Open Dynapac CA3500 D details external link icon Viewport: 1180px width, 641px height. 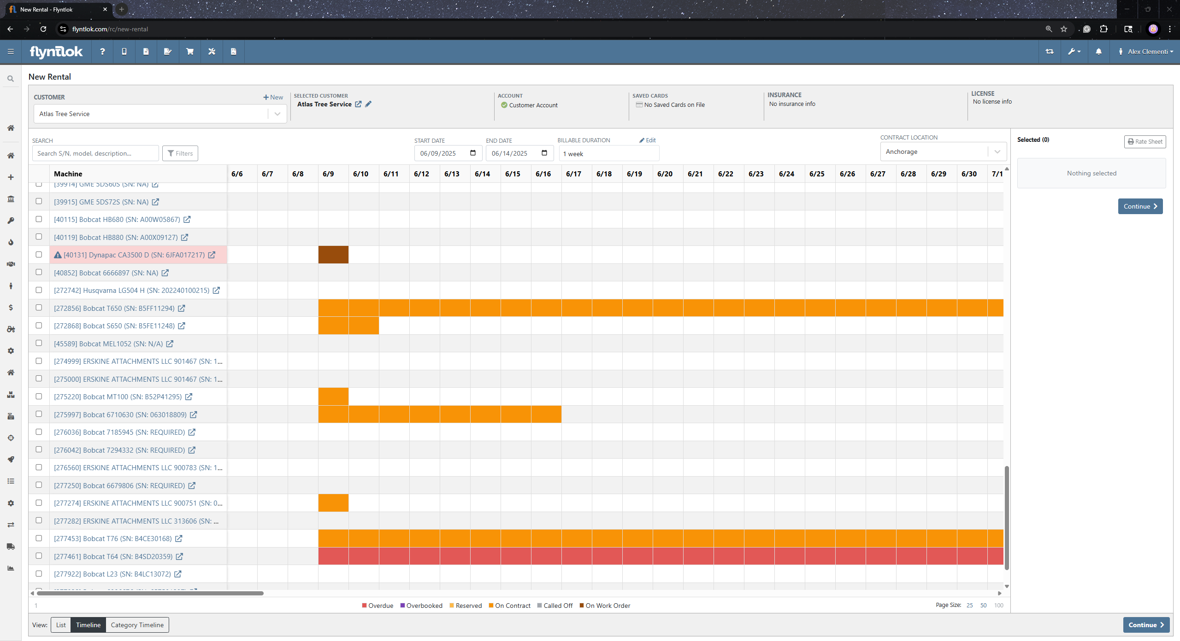pos(212,255)
